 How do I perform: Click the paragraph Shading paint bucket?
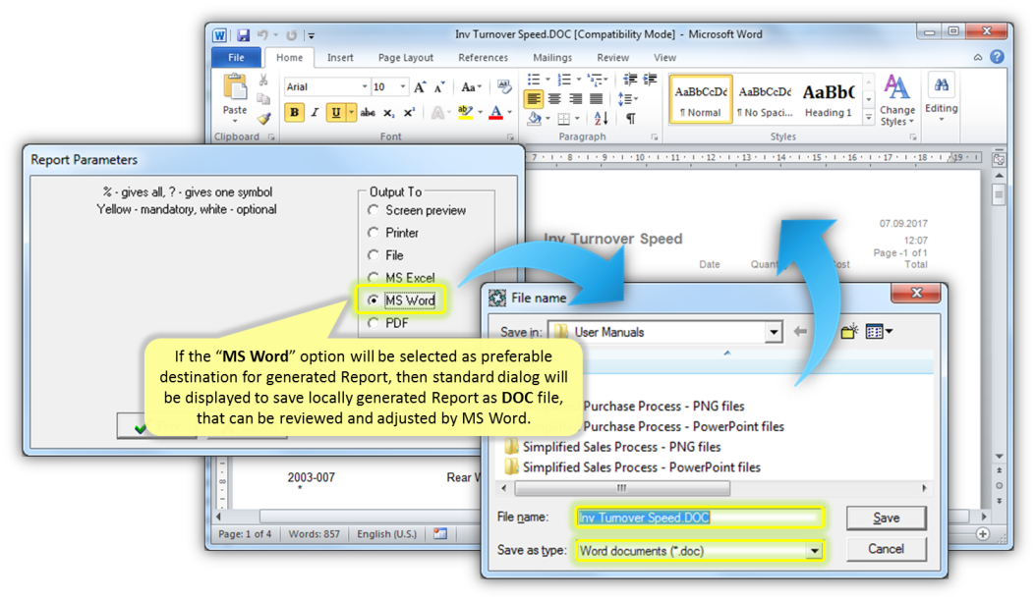534,119
